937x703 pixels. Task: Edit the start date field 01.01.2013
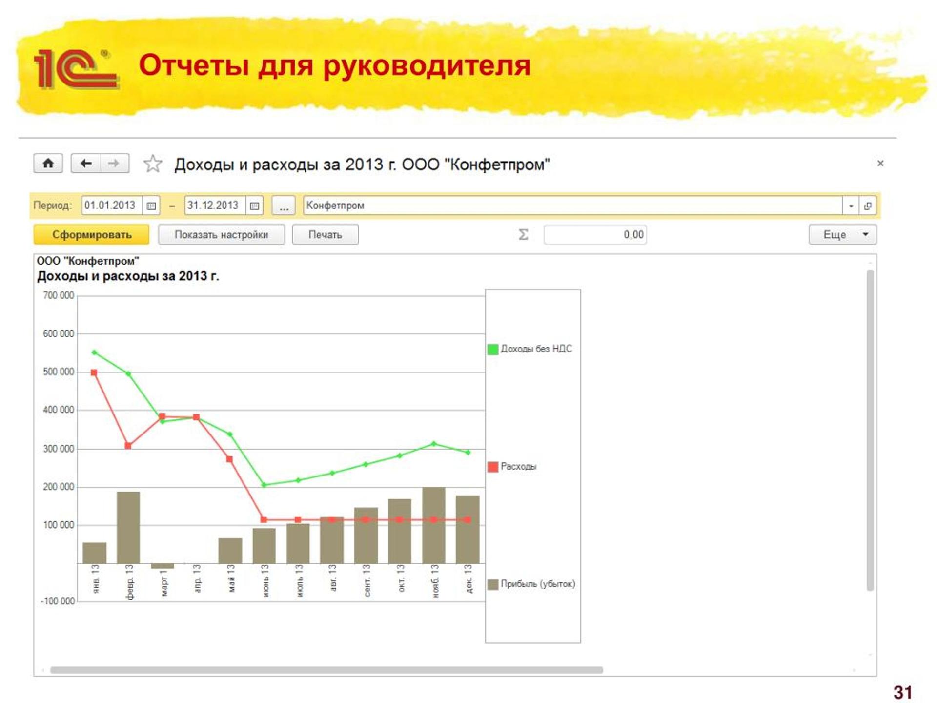(x=112, y=206)
